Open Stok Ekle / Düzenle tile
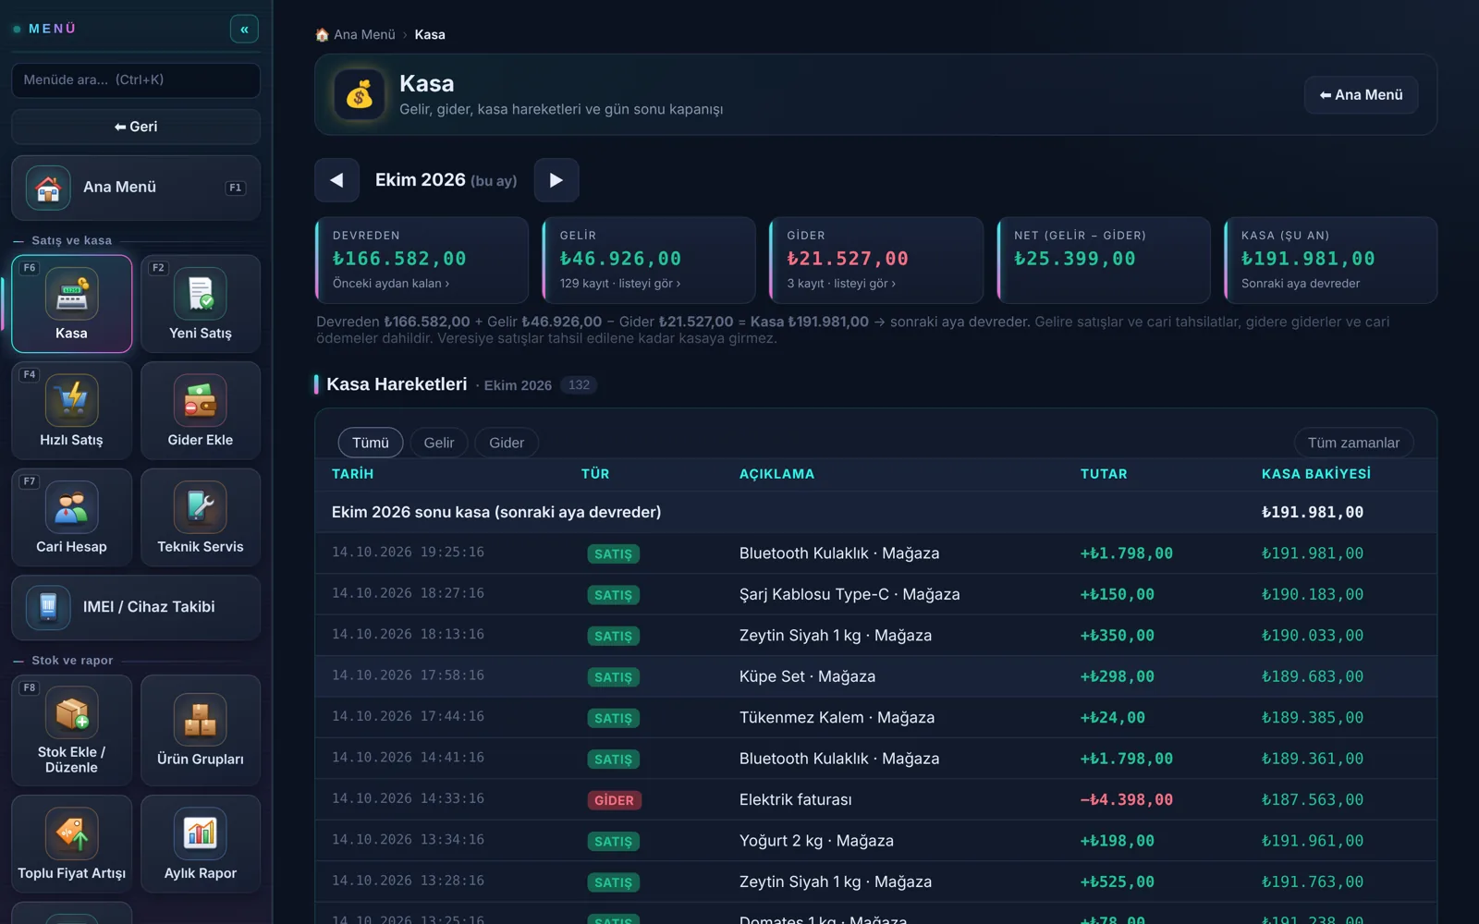Screen dimensions: 1479x924 [71, 731]
